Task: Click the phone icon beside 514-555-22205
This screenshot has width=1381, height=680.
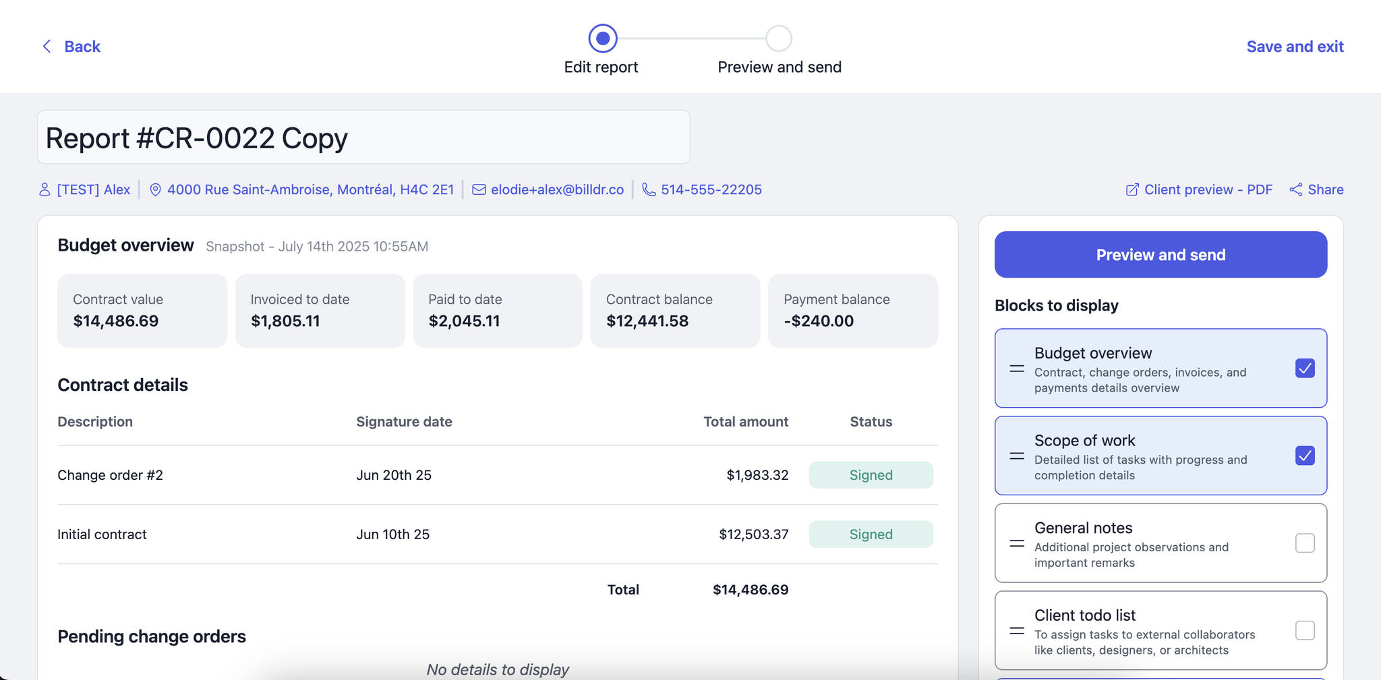Action: coord(649,190)
